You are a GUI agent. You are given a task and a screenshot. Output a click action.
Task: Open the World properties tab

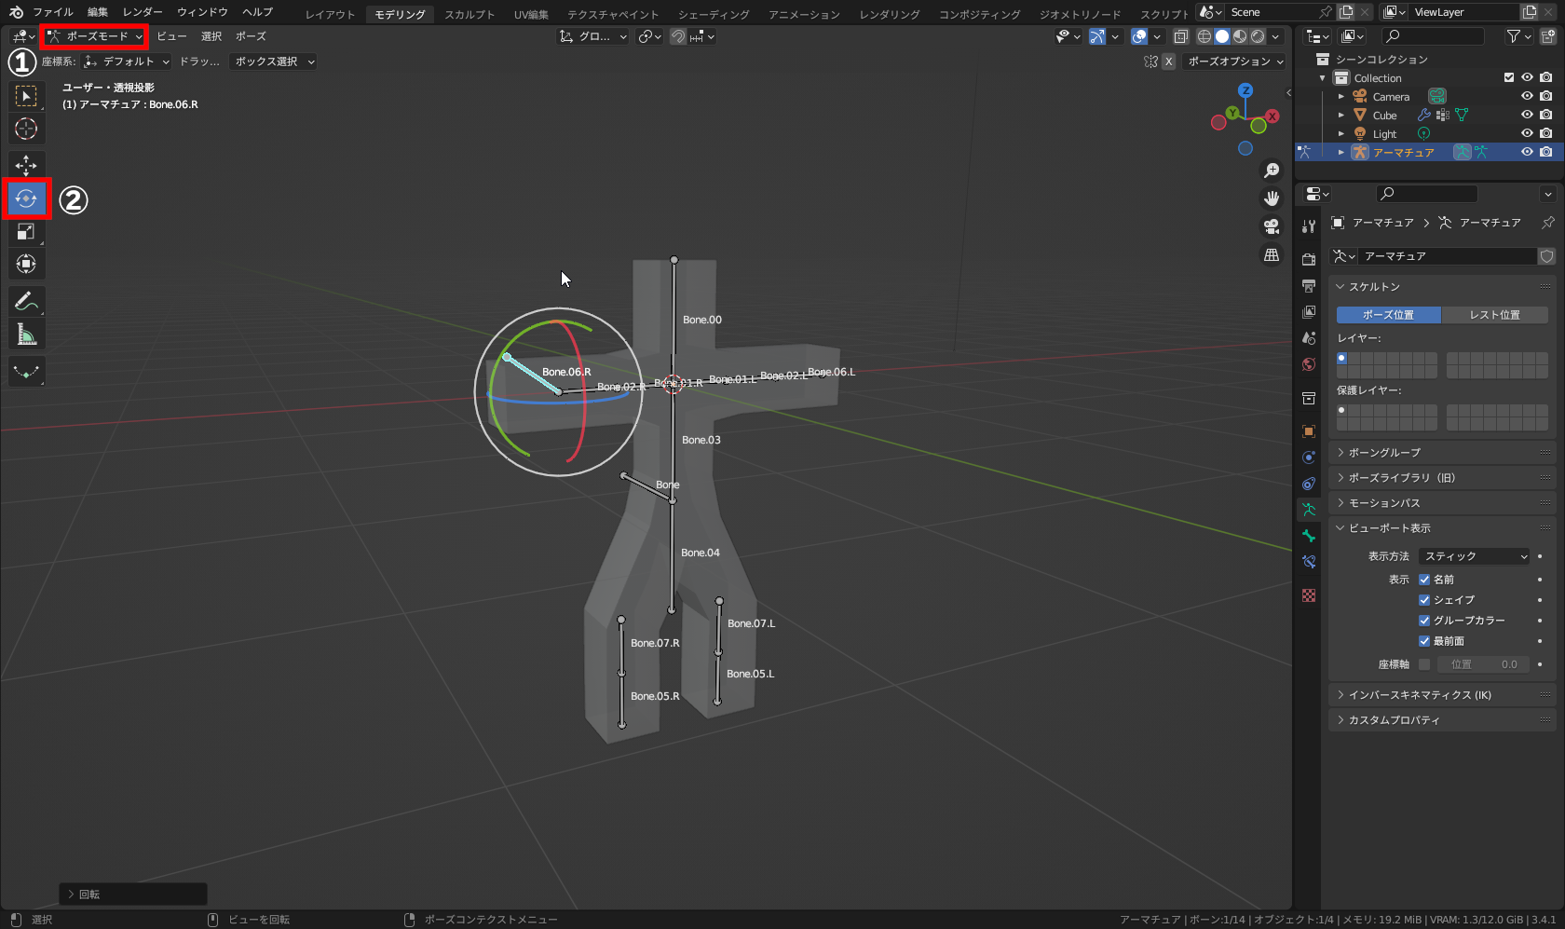click(x=1309, y=363)
